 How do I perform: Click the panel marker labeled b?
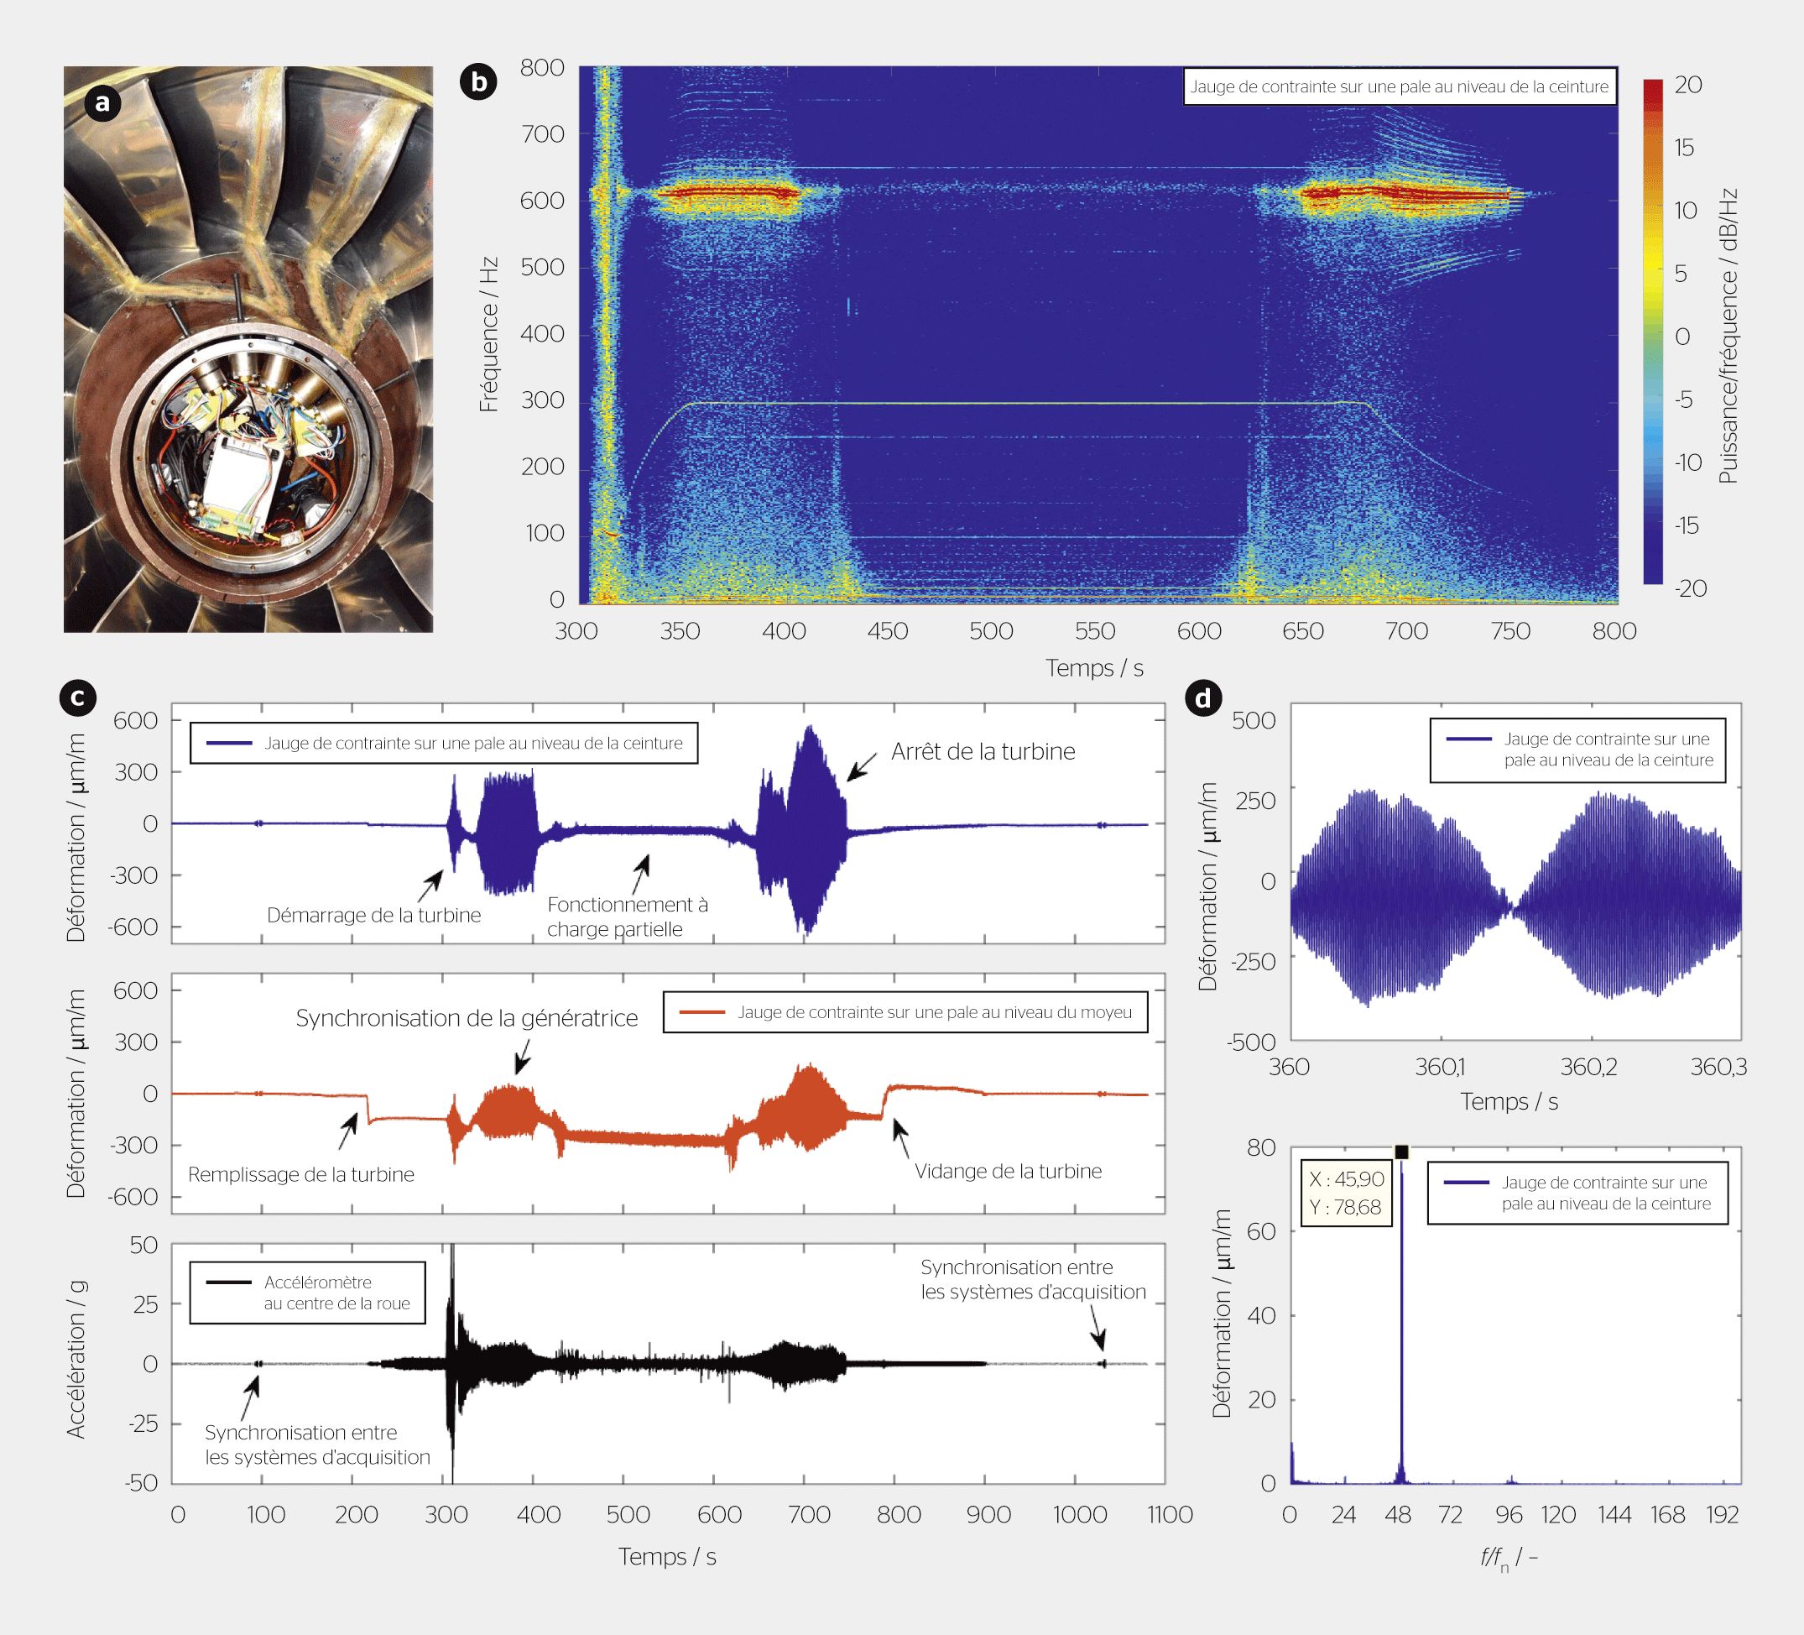(x=479, y=82)
